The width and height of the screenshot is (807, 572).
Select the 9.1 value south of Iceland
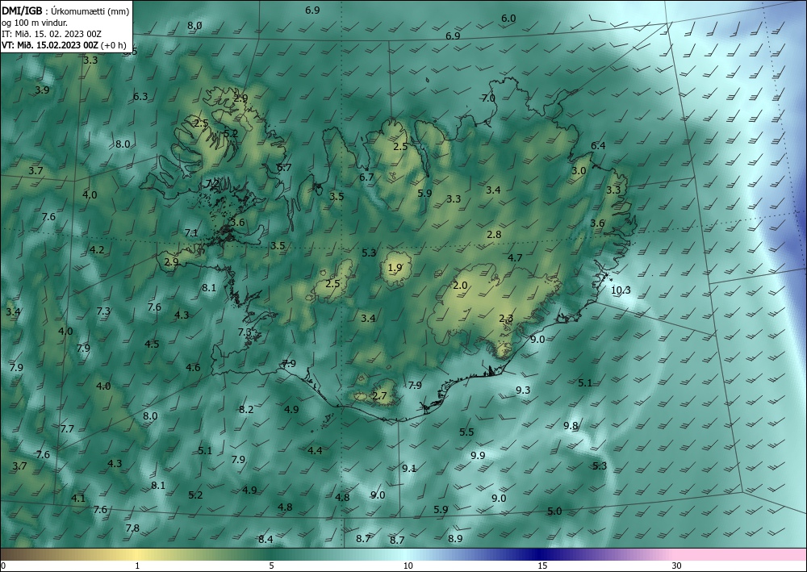409,468
